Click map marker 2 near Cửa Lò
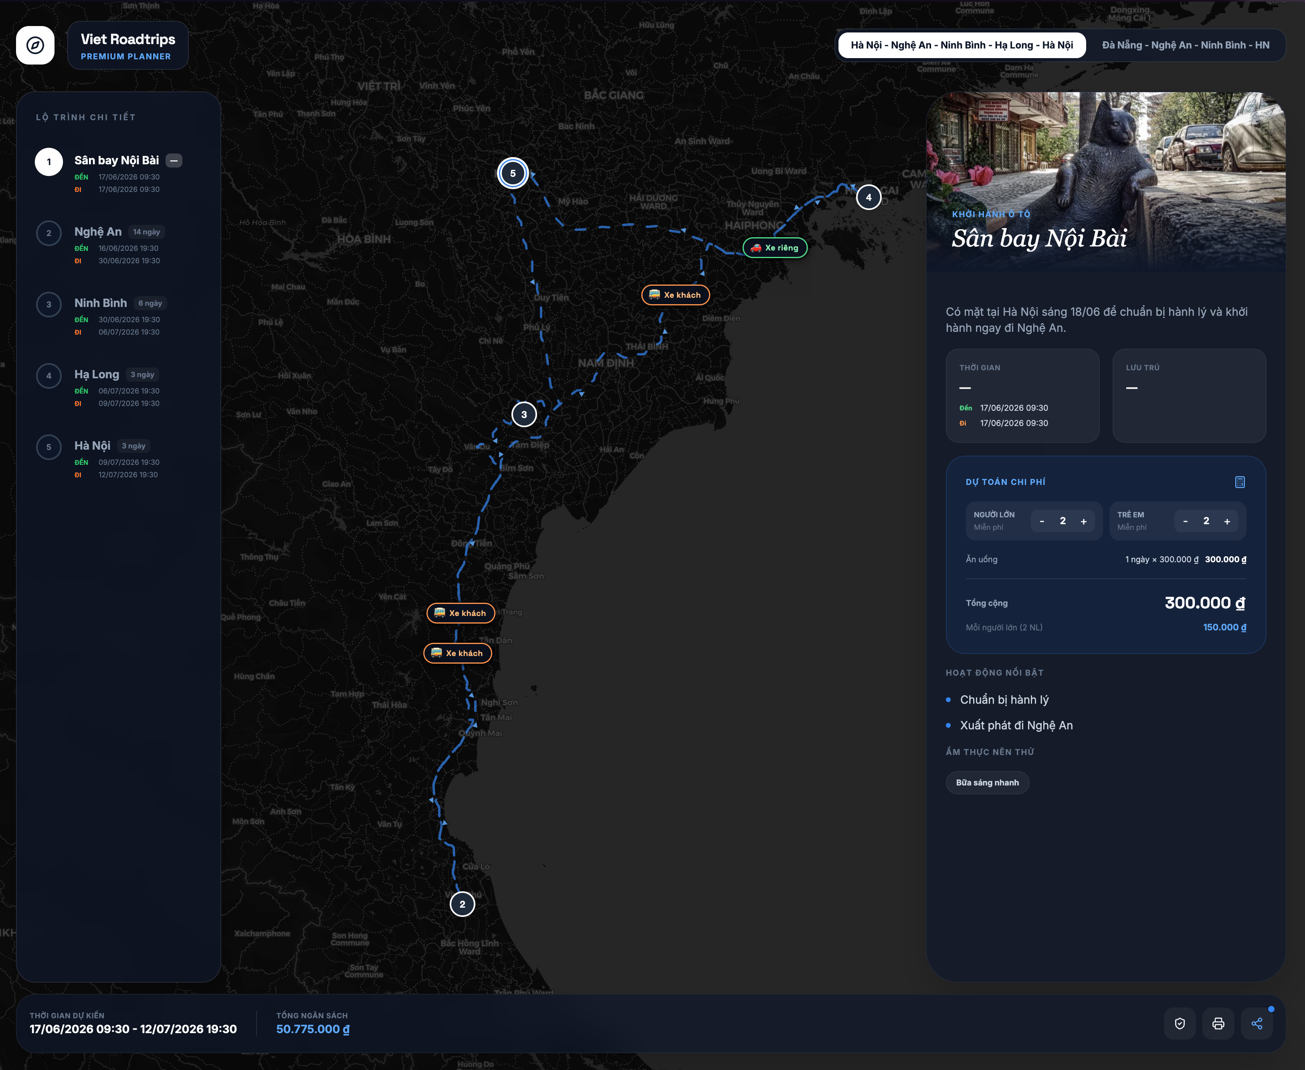This screenshot has height=1070, width=1305. point(463,904)
